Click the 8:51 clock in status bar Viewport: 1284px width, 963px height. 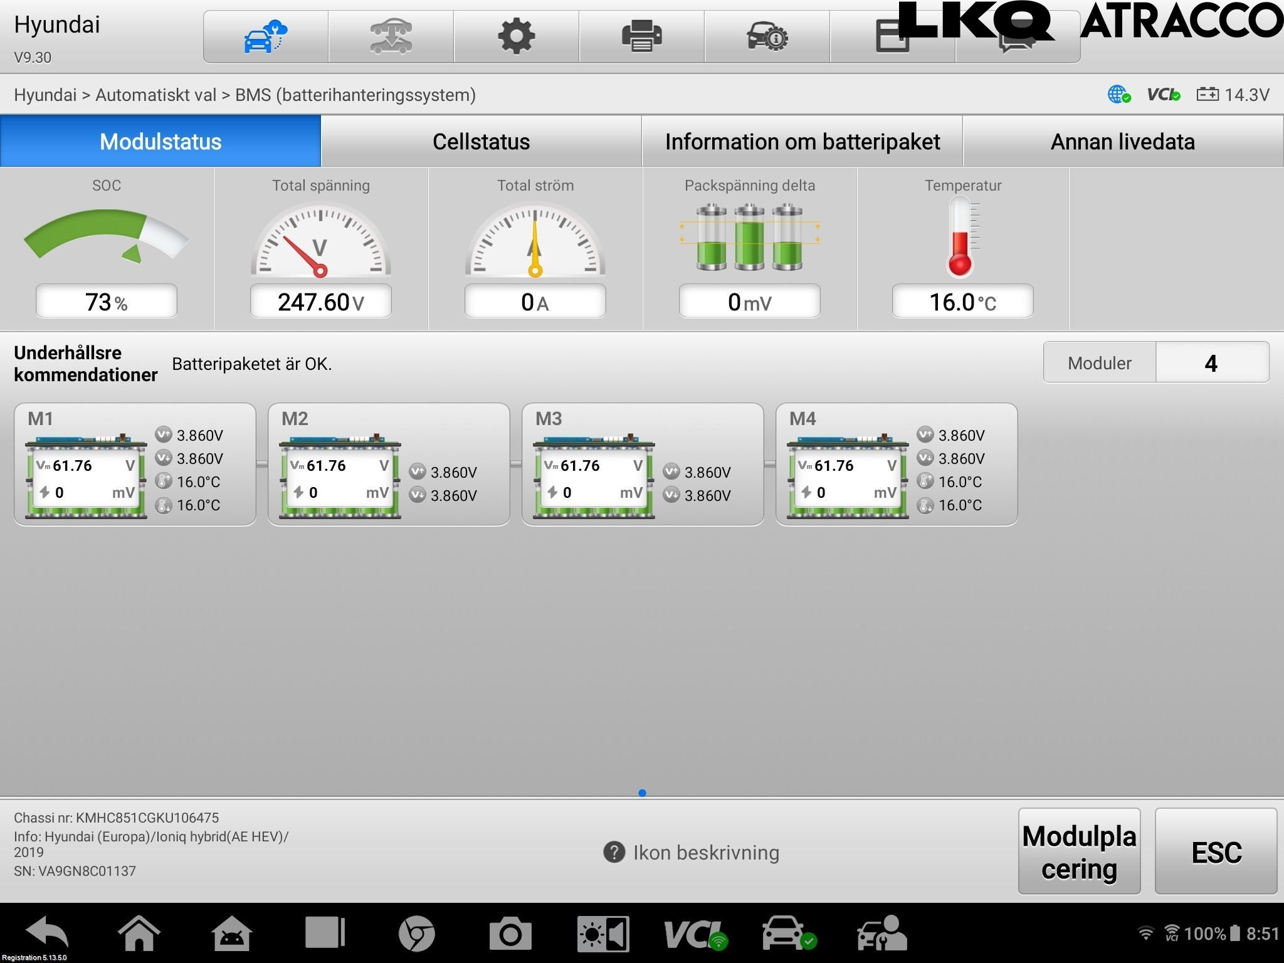pyautogui.click(x=1262, y=934)
